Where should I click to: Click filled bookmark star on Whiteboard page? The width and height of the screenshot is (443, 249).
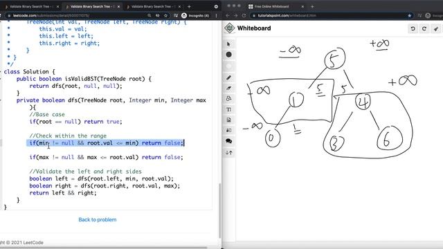pos(409,15)
